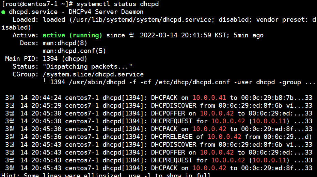Click the '5min ago' text
Screen dimensions: 317x177
pyautogui.click(x=249, y=35)
